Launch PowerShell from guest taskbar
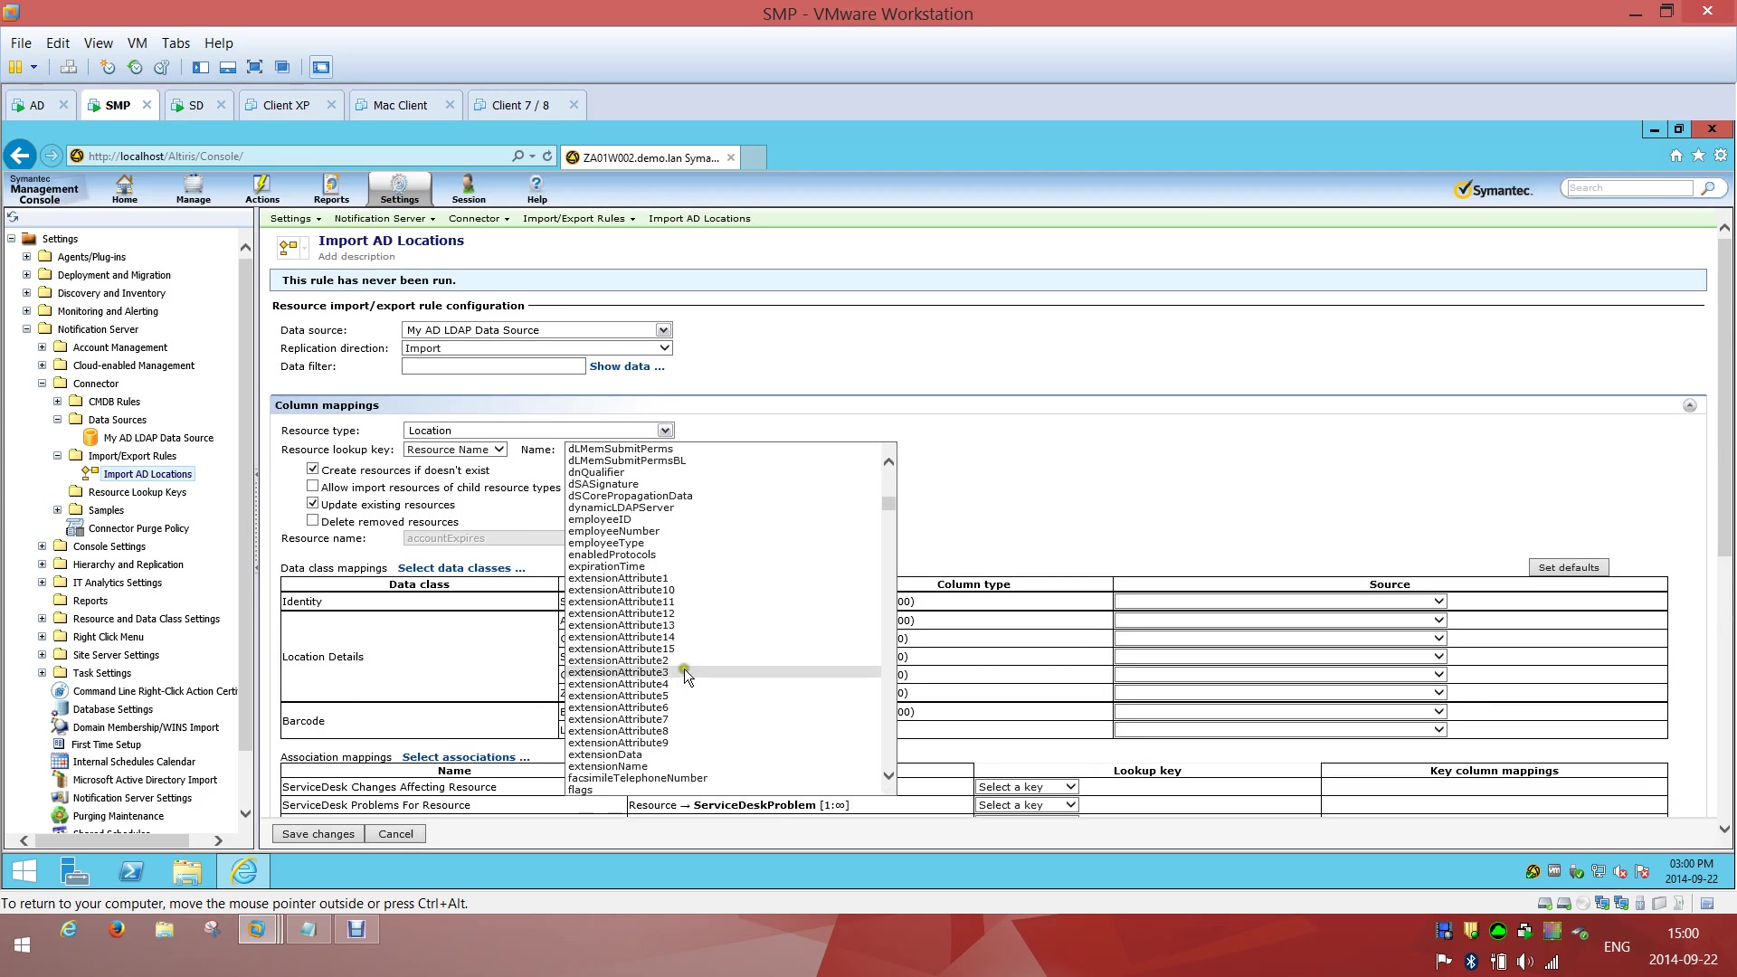 click(131, 871)
